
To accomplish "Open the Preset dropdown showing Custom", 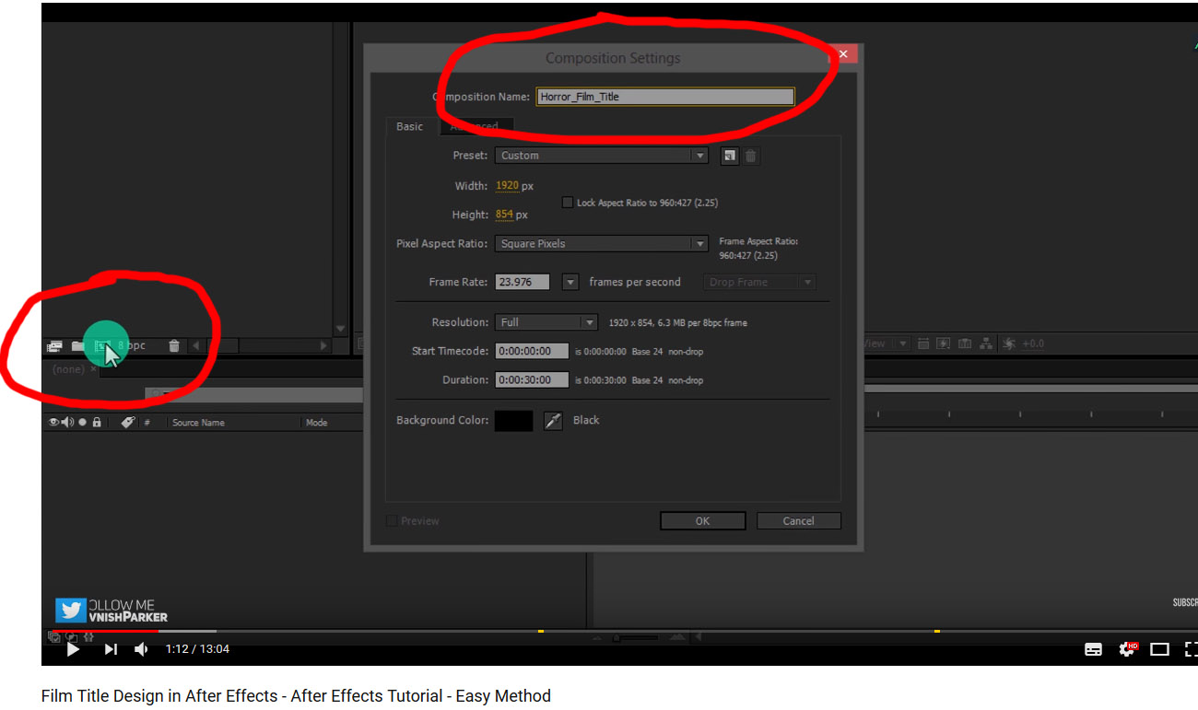I will pyautogui.click(x=601, y=156).
